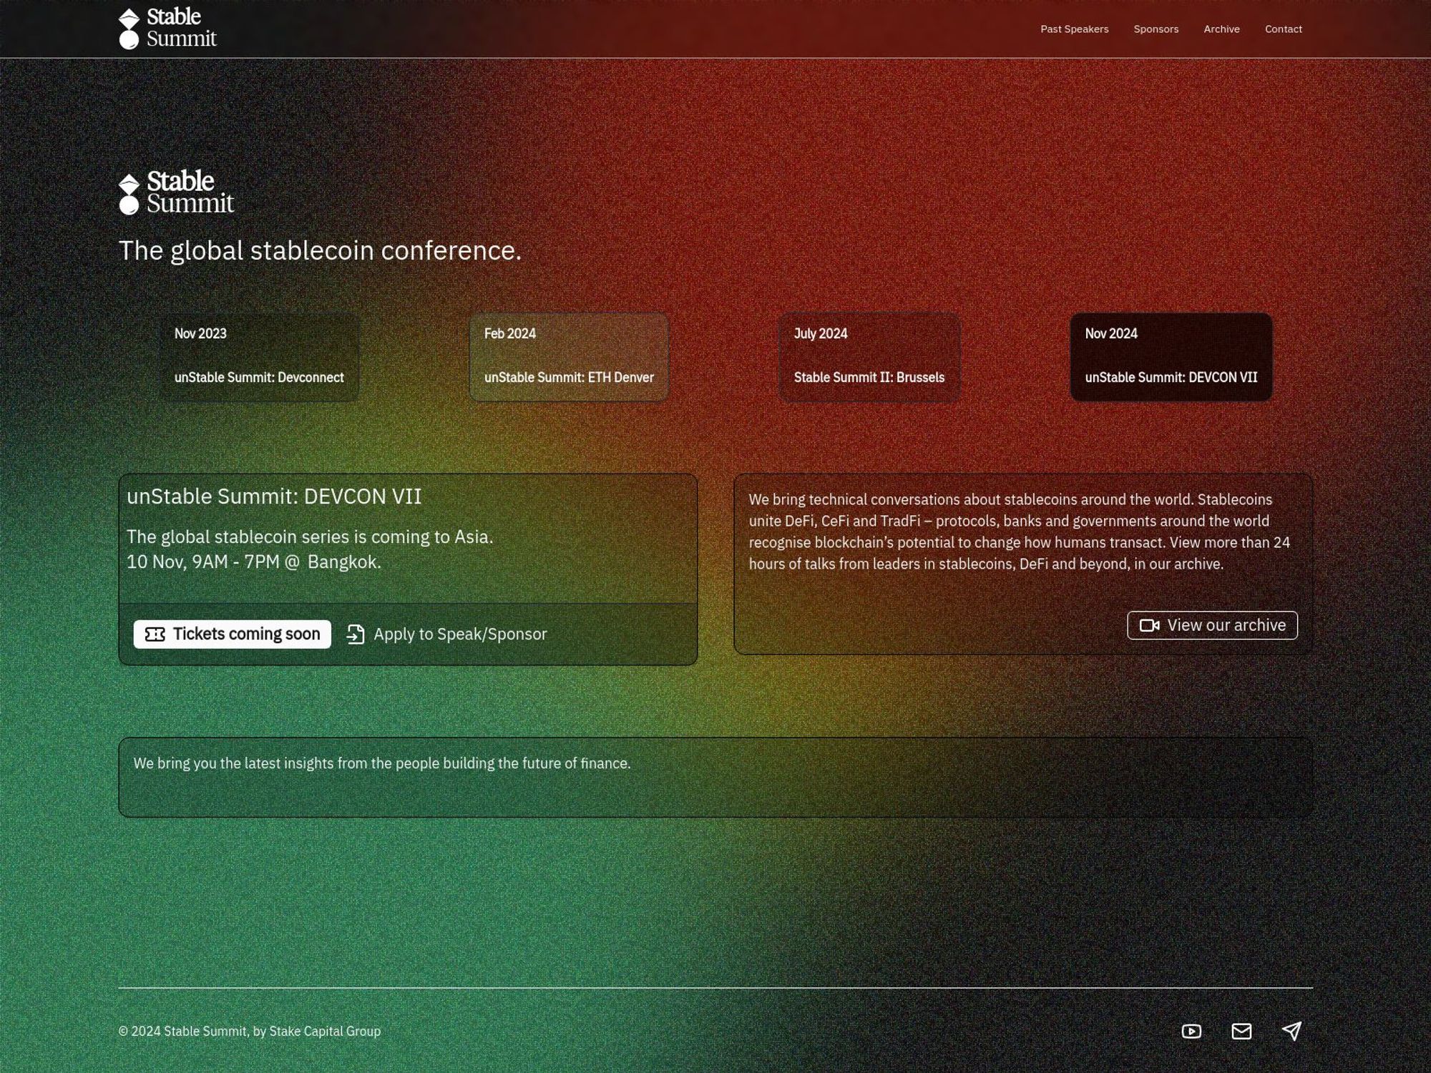
Task: Select the July 2024 Brussels event card
Action: (869, 356)
